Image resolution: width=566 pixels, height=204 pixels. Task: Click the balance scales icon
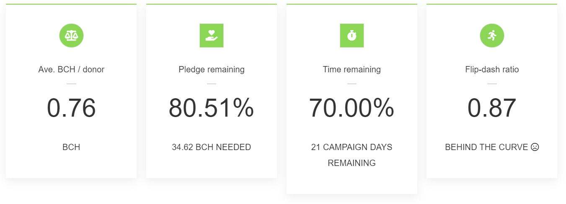pos(71,36)
